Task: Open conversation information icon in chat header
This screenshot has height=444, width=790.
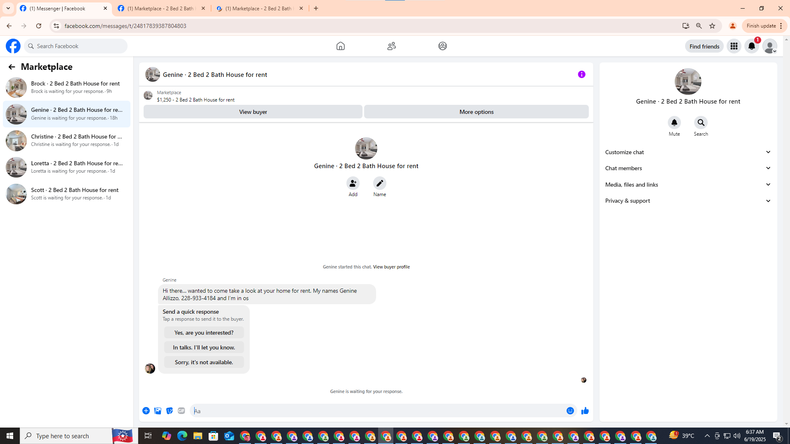Action: tap(581, 74)
